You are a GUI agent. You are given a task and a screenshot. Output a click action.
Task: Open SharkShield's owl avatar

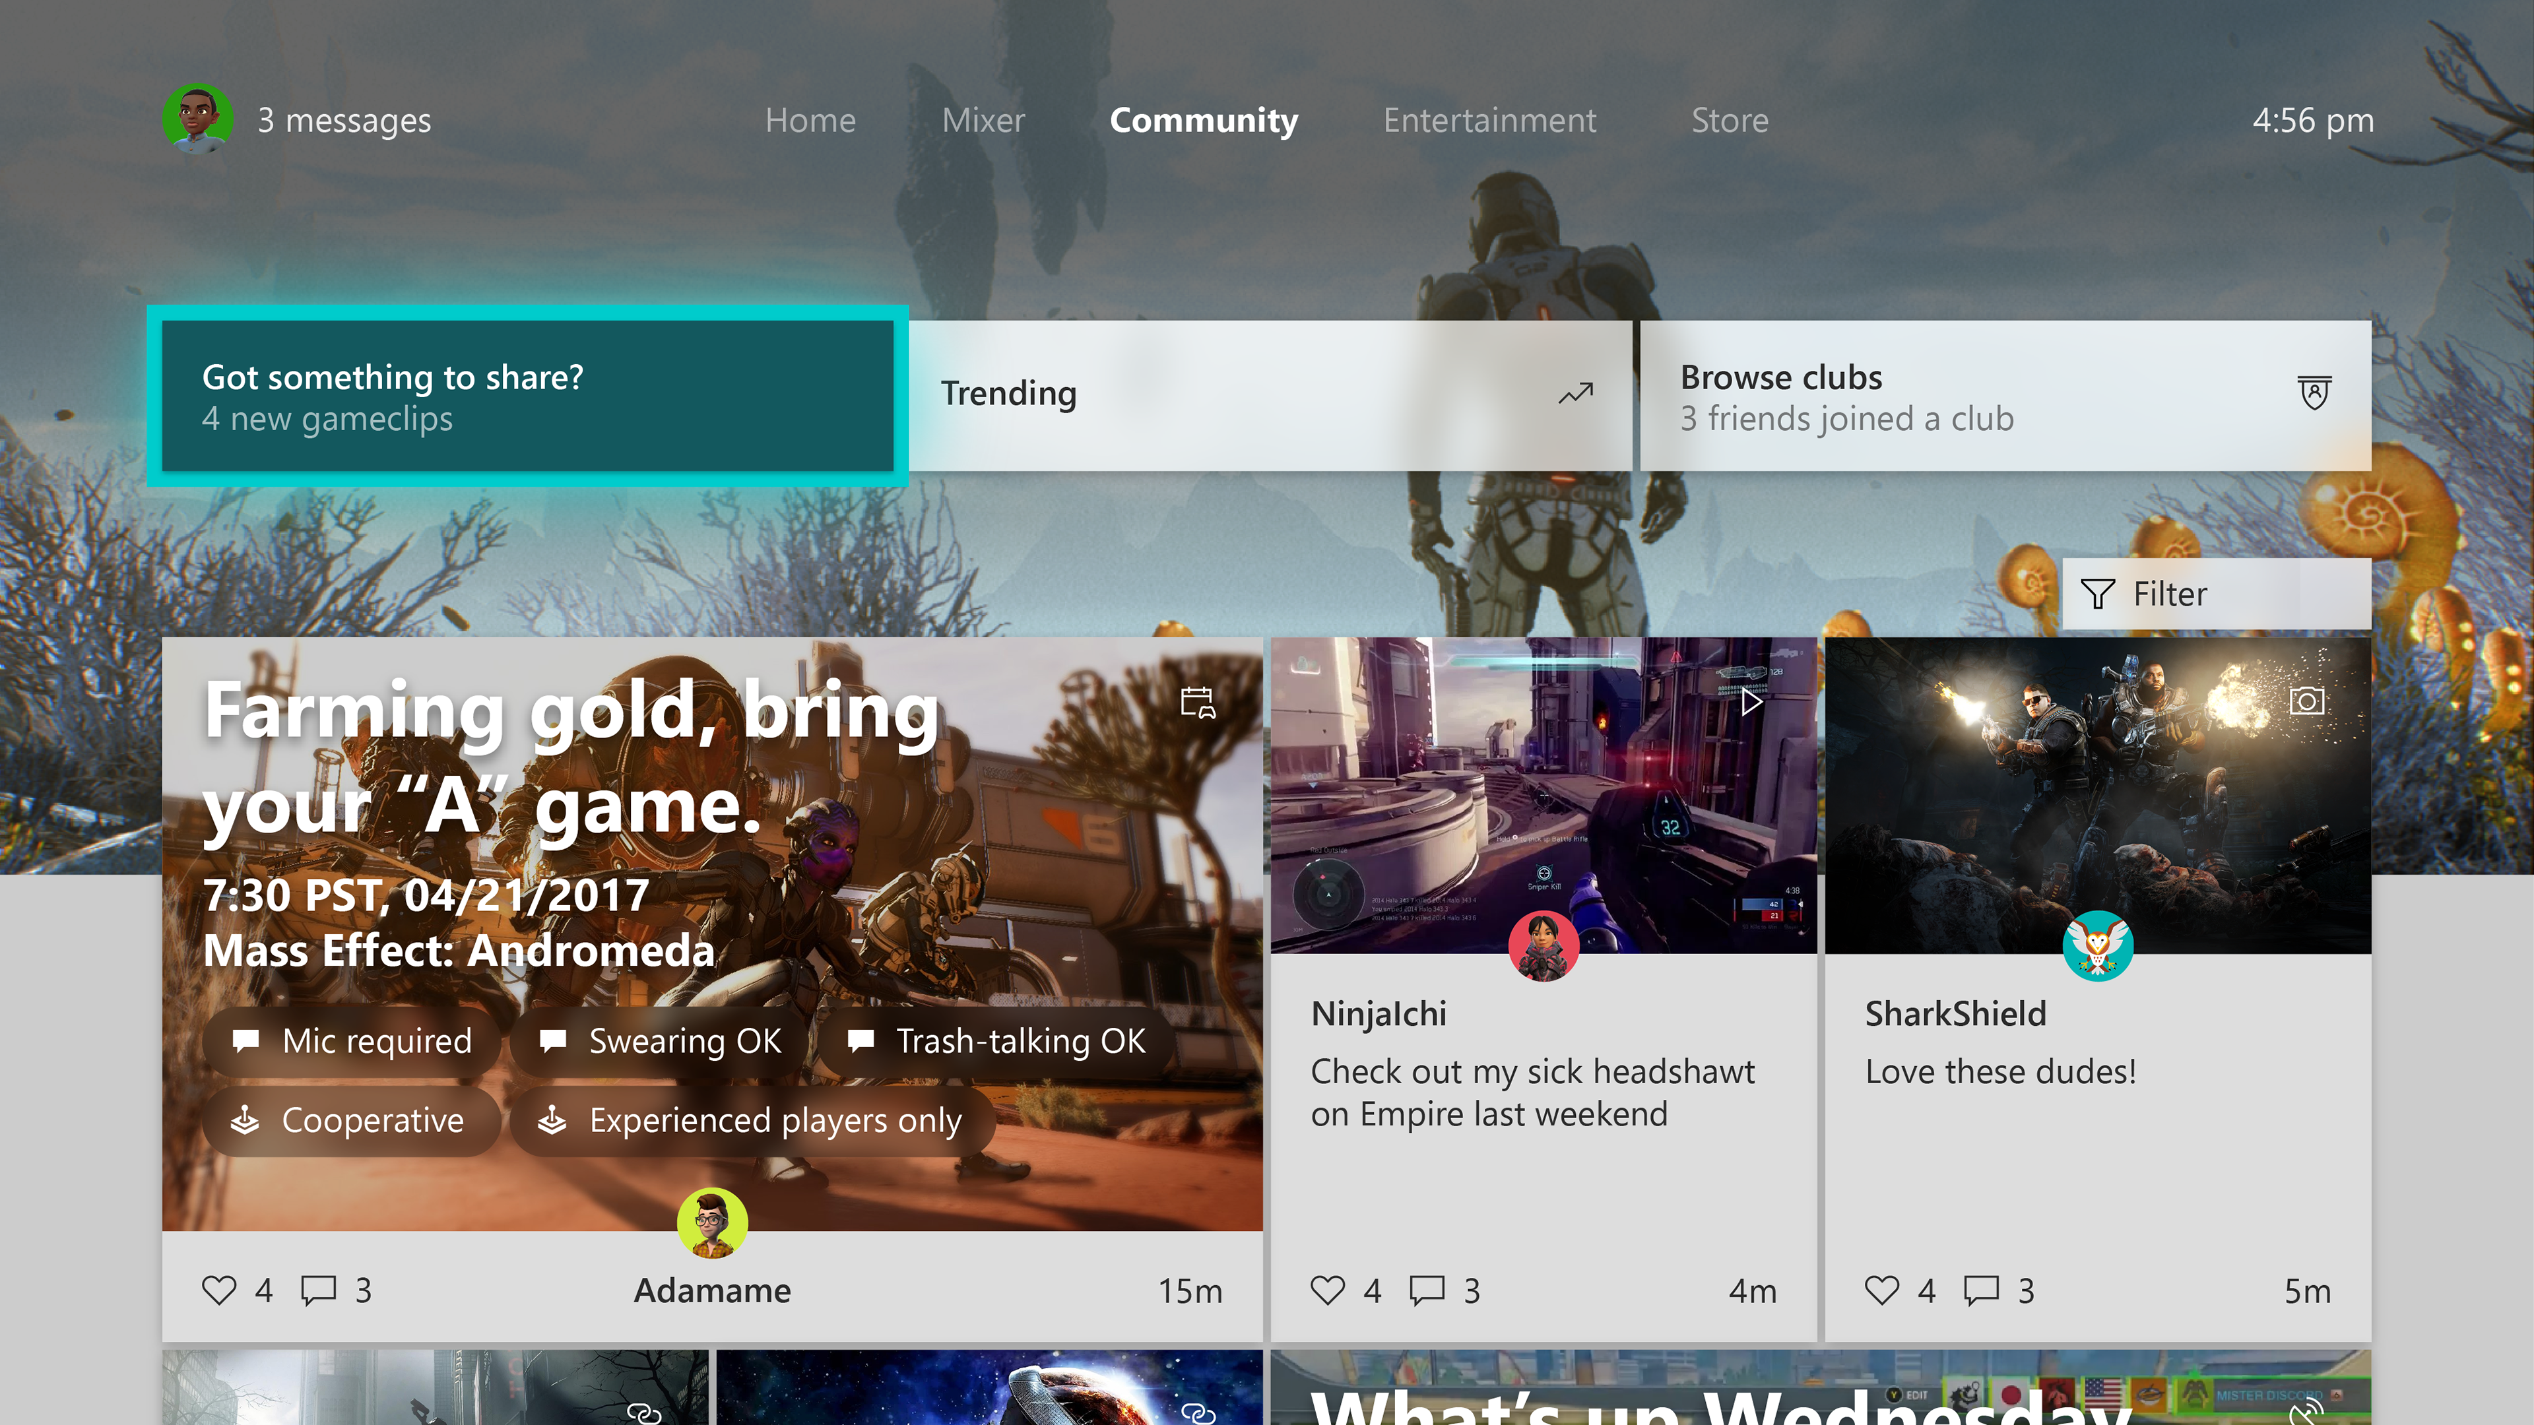(2097, 946)
